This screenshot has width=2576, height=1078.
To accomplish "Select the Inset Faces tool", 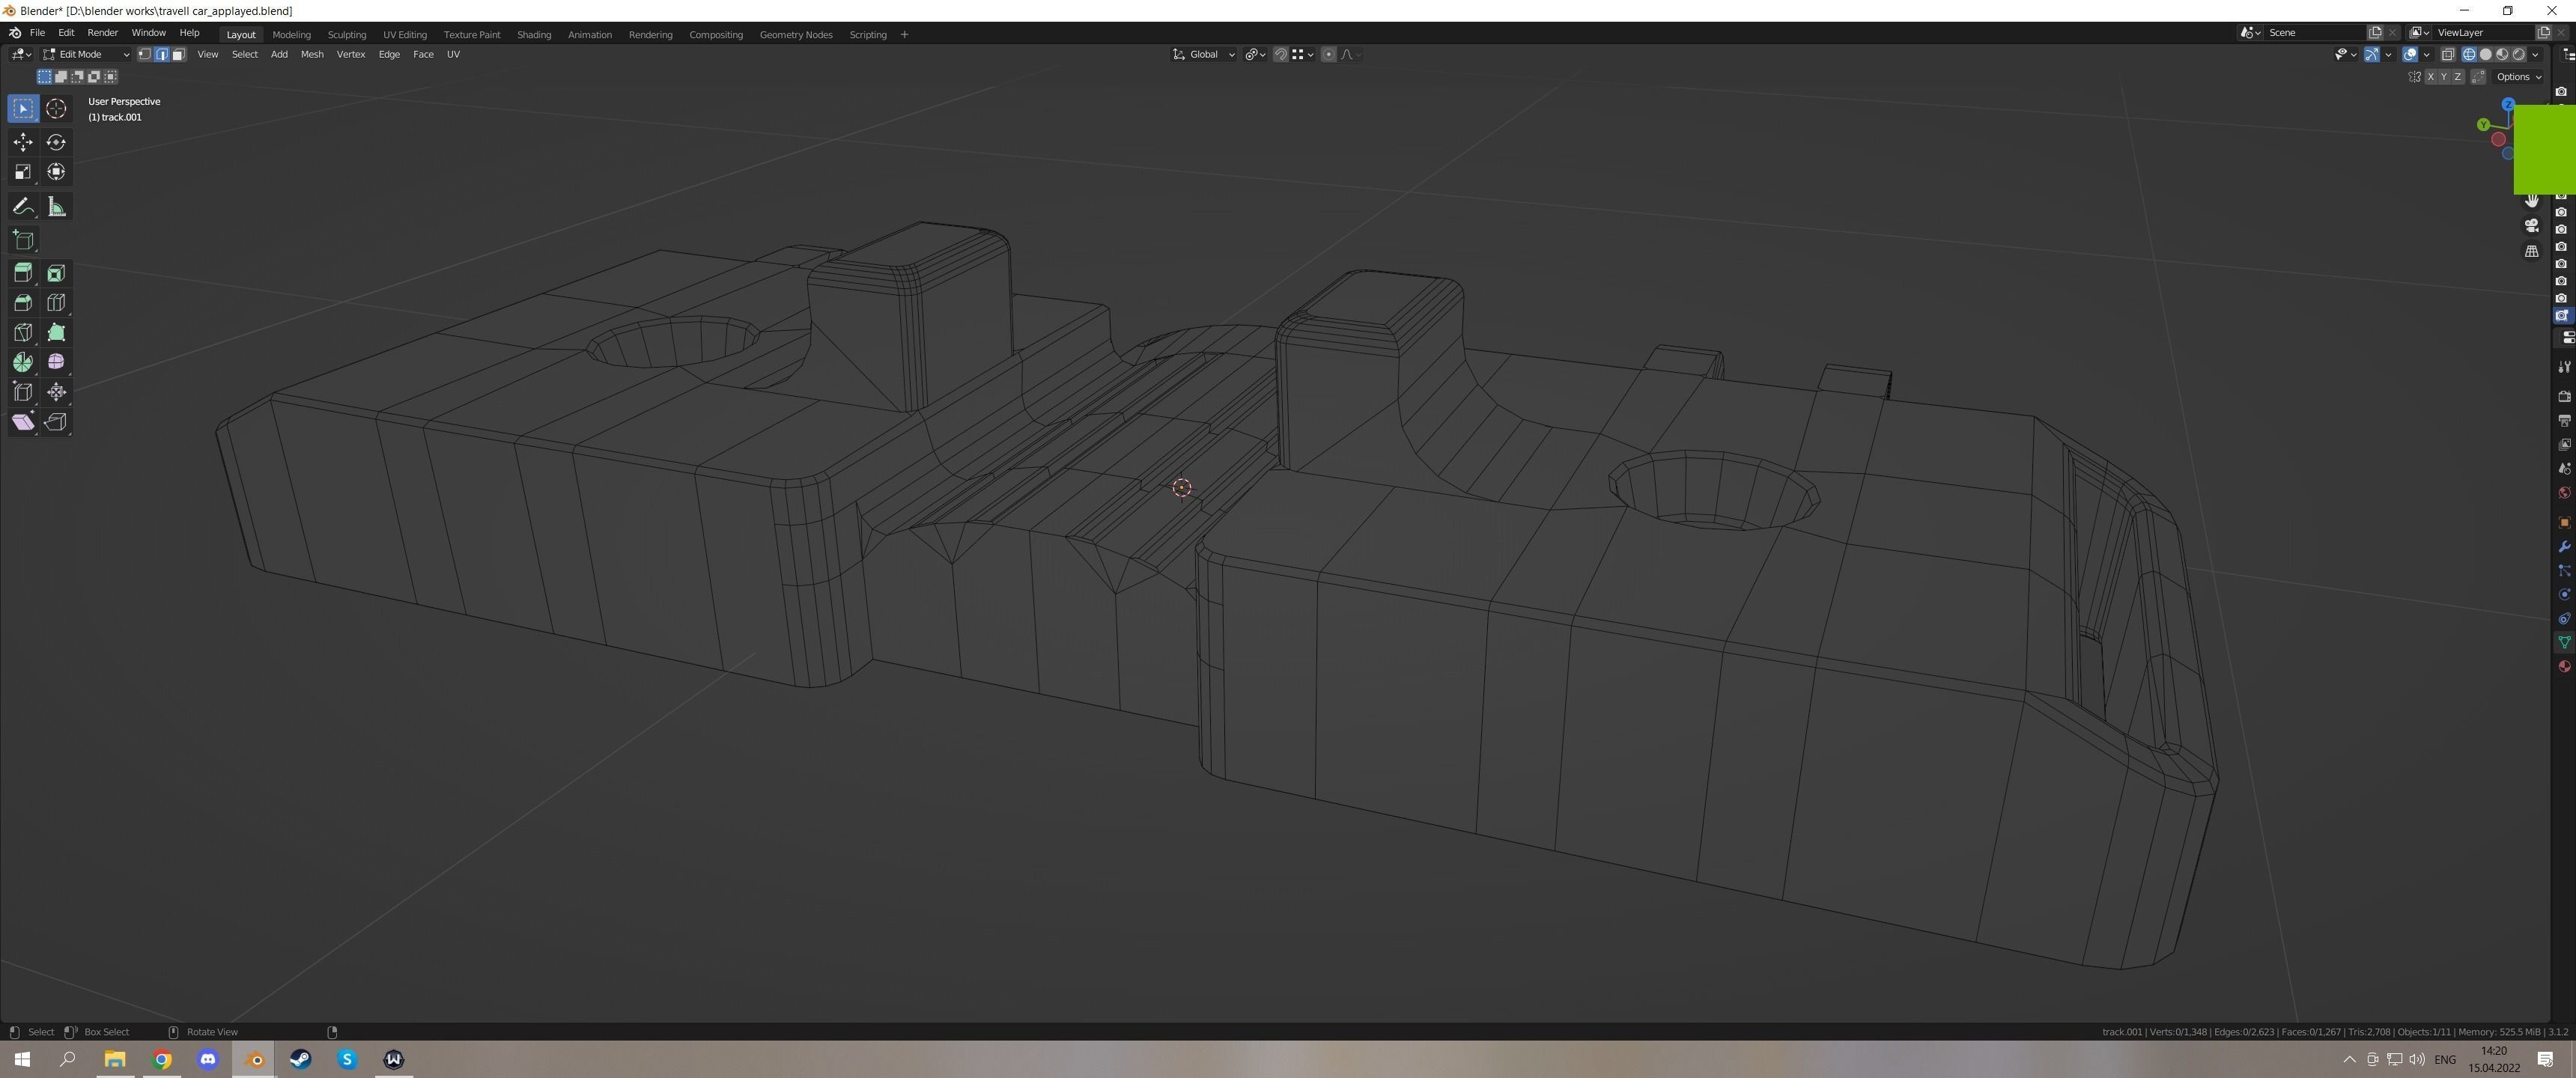I will click(x=56, y=273).
